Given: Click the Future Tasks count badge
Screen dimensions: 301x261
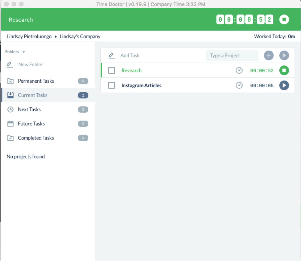Looking at the screenshot, I should pyautogui.click(x=83, y=124).
